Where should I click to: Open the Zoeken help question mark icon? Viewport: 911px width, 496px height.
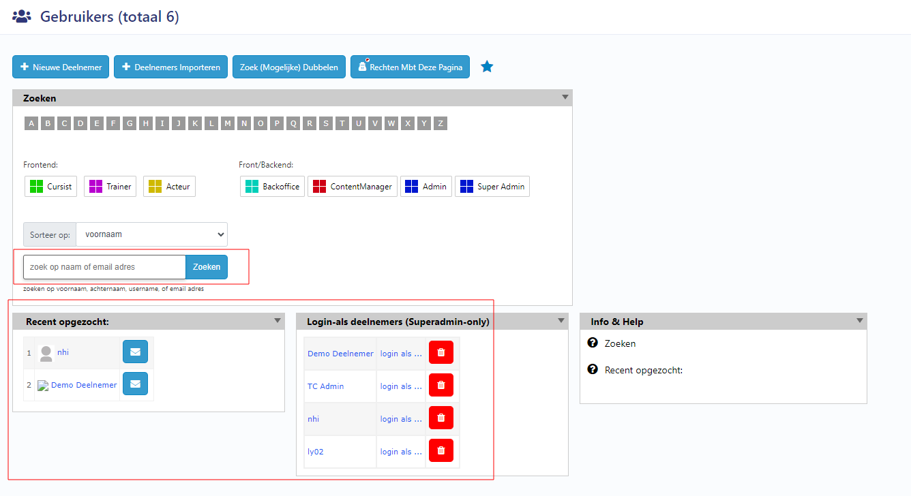(x=592, y=343)
